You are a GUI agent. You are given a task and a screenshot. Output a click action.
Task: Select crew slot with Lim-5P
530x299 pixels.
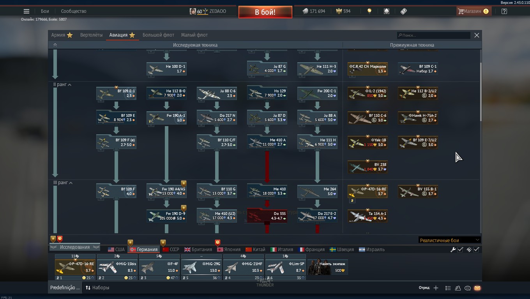[286, 267]
